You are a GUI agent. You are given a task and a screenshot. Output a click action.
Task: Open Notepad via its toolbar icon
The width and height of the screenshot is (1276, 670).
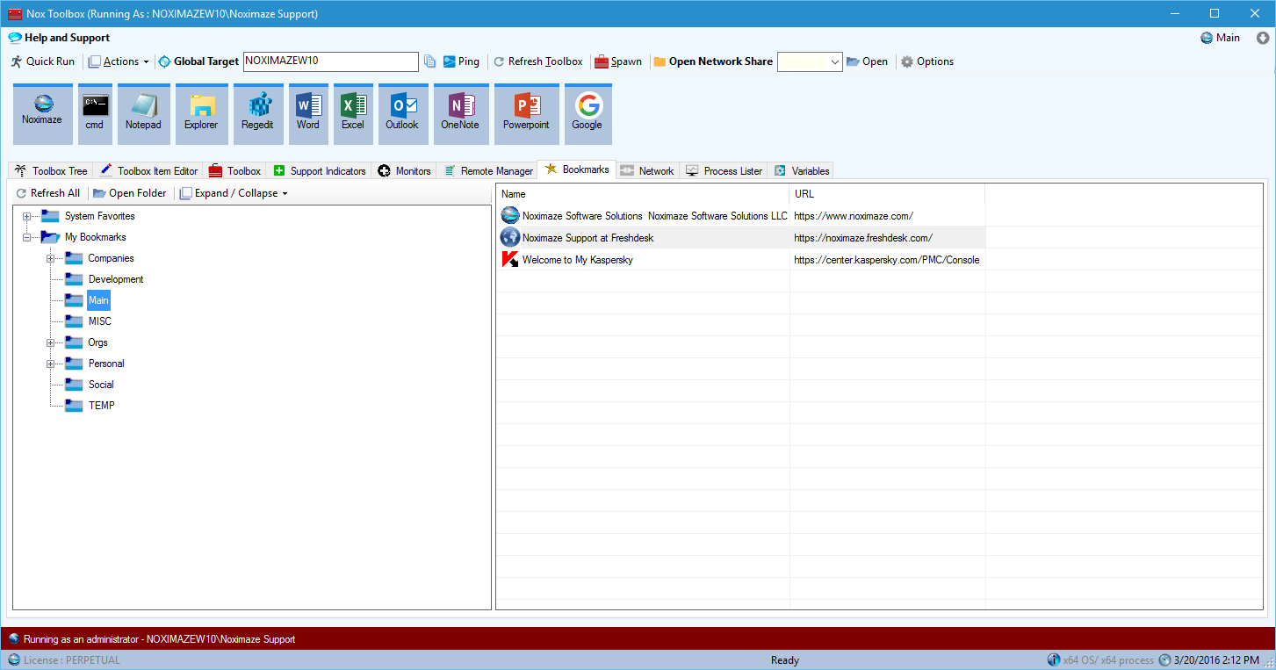click(143, 112)
